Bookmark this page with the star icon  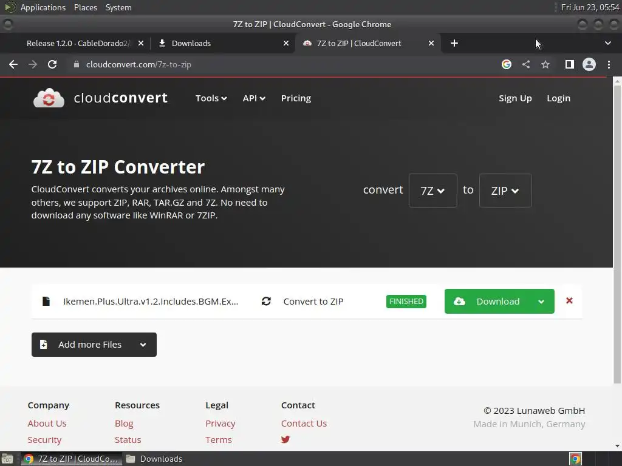[545, 64]
